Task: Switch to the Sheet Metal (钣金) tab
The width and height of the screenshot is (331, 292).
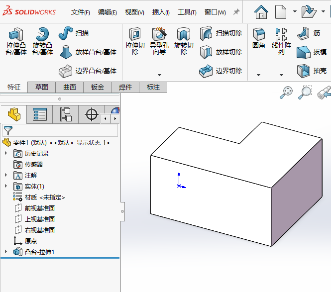Action: click(98, 87)
